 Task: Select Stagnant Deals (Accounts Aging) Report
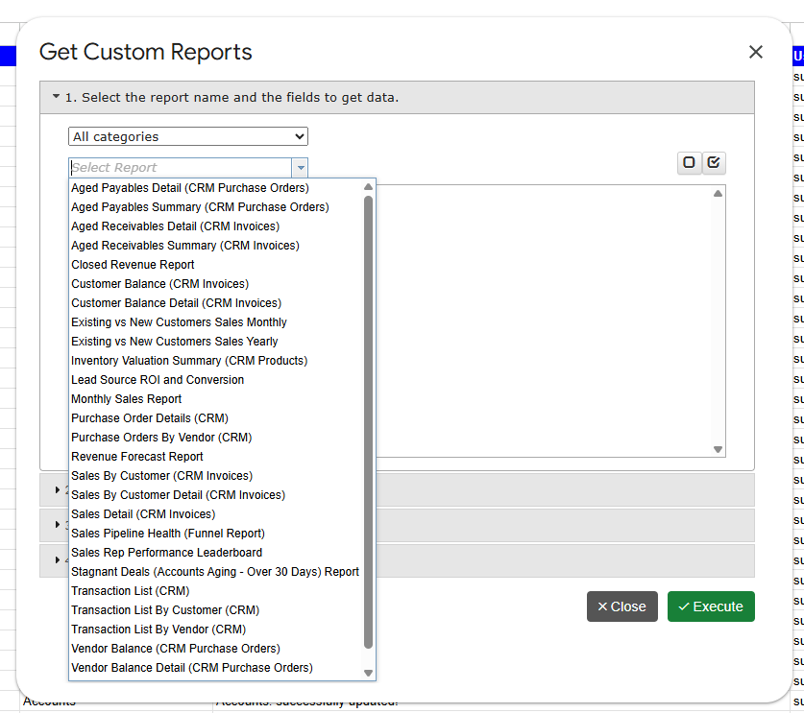tap(215, 572)
